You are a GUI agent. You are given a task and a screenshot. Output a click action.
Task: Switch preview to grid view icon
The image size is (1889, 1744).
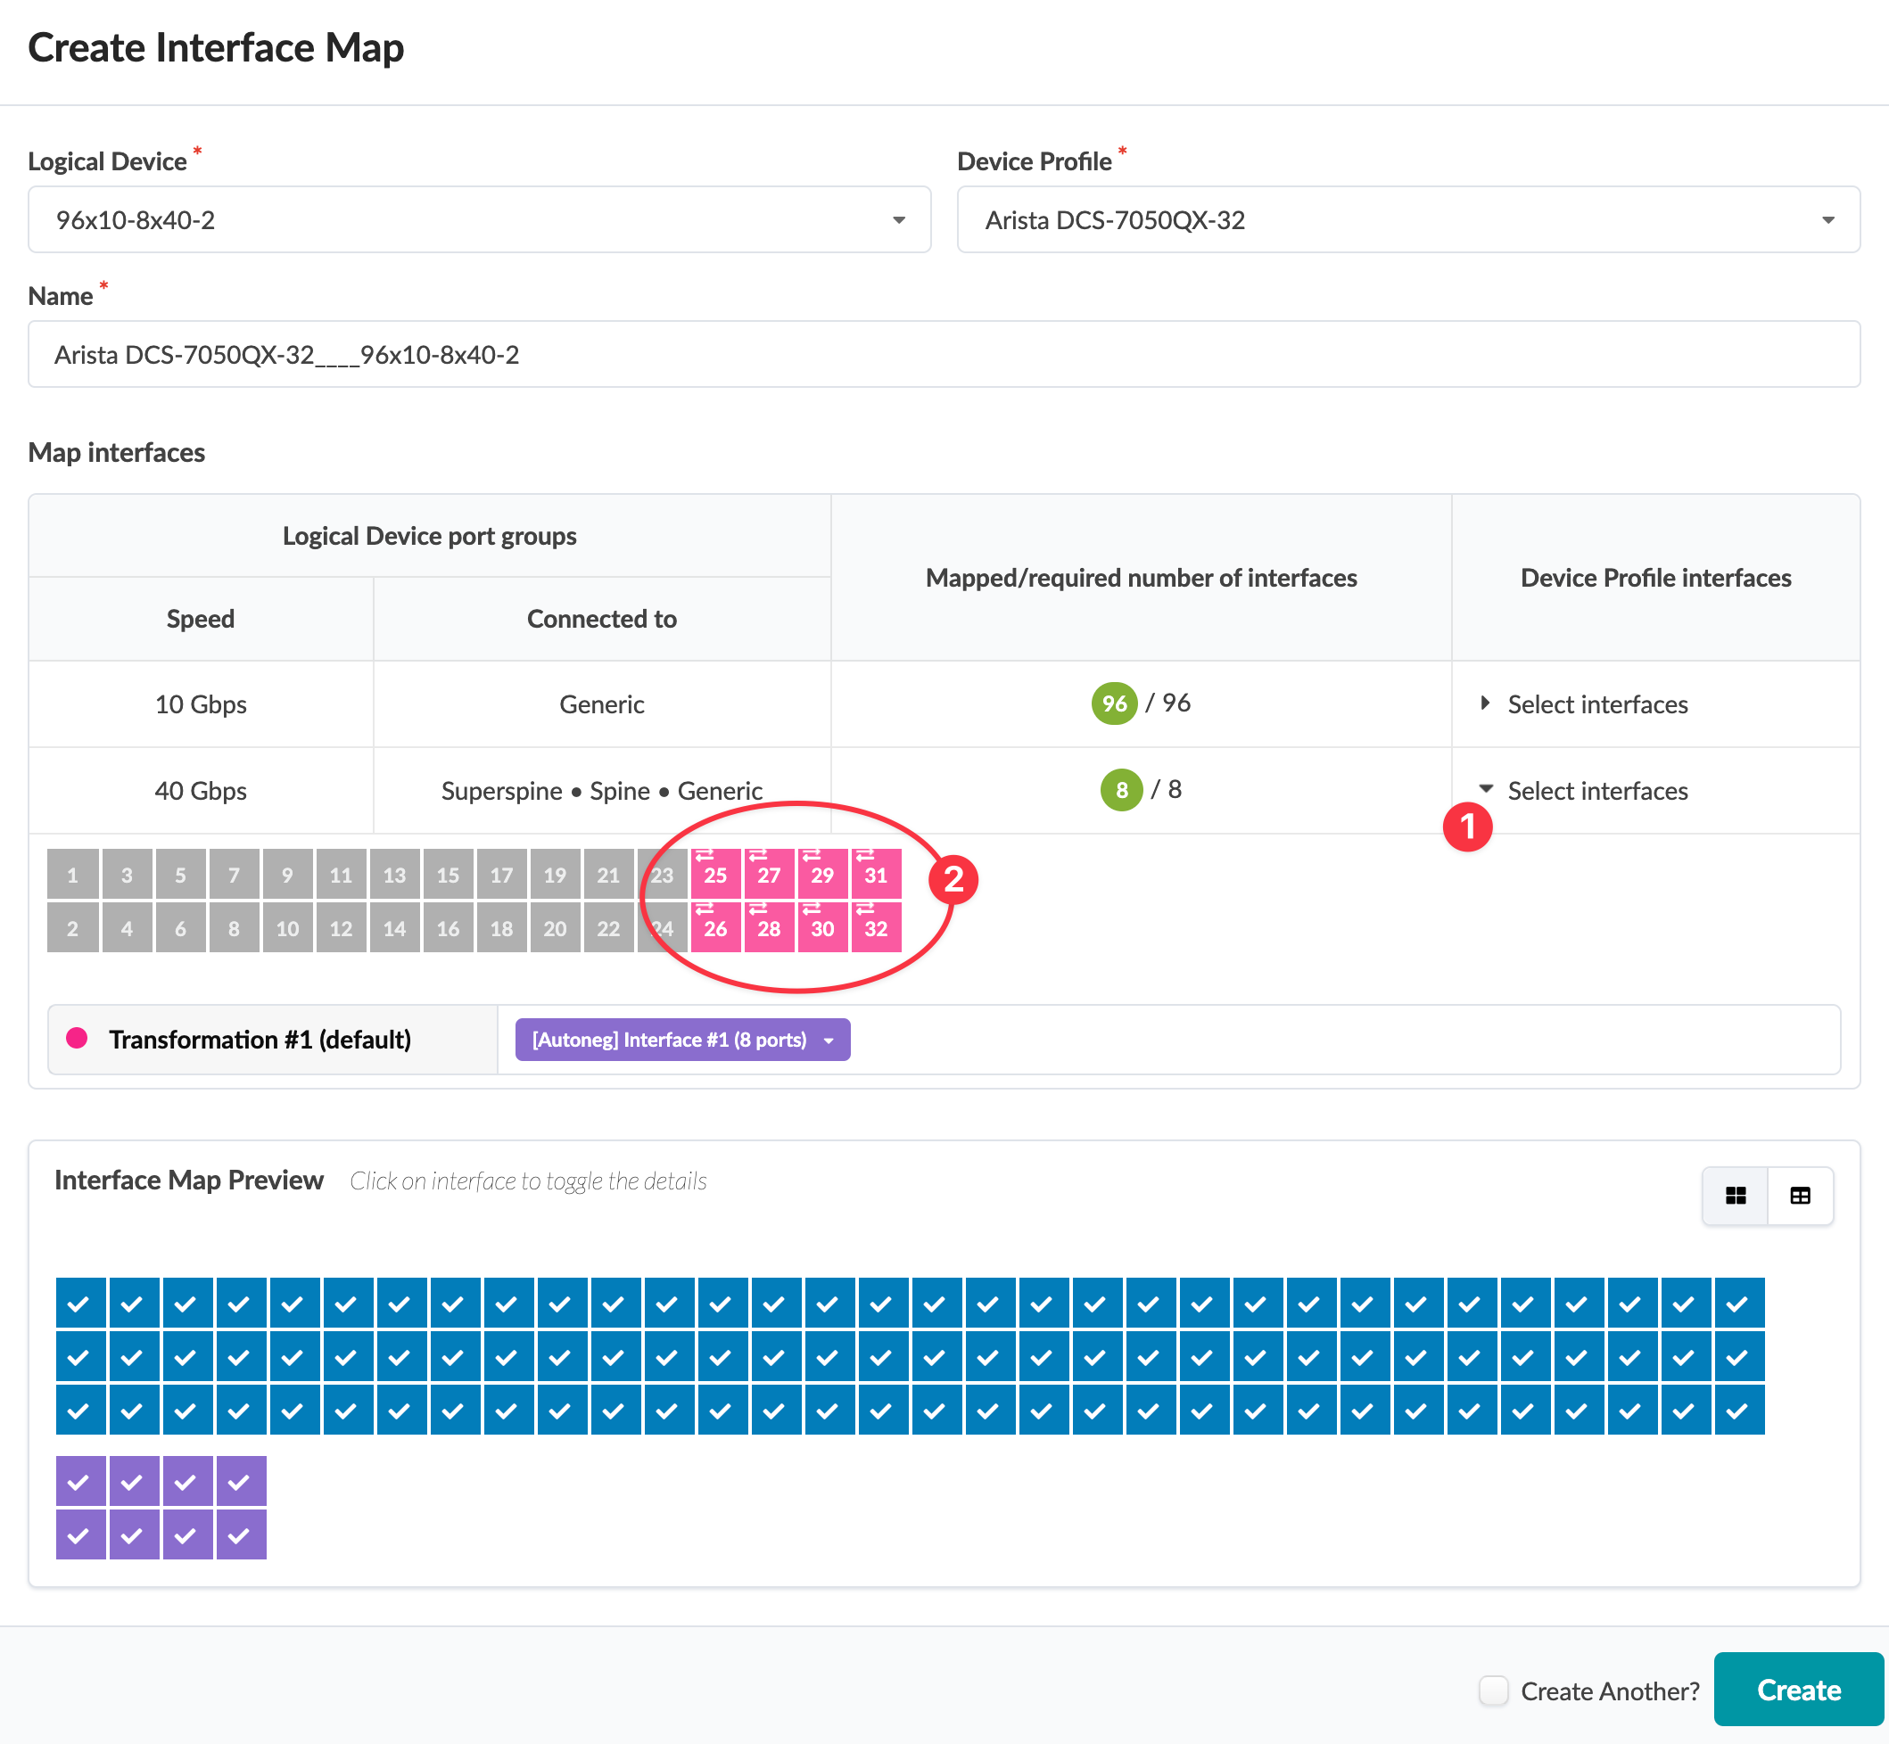(1734, 1196)
